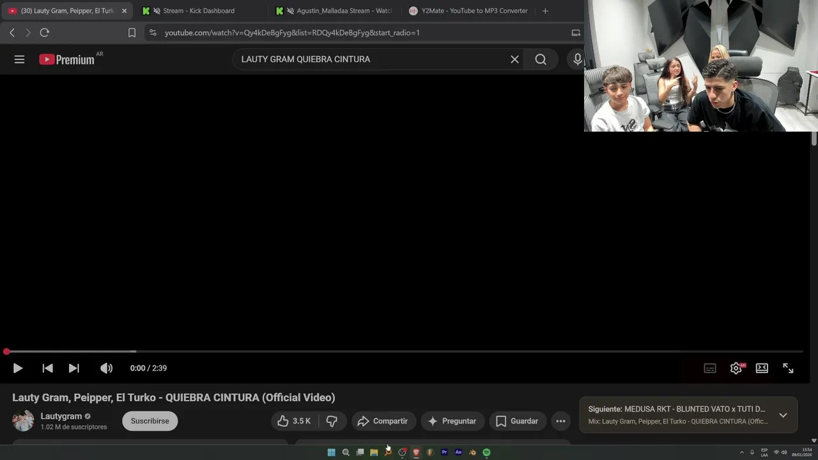The image size is (818, 460).
Task: Play the video
Action: (18, 368)
